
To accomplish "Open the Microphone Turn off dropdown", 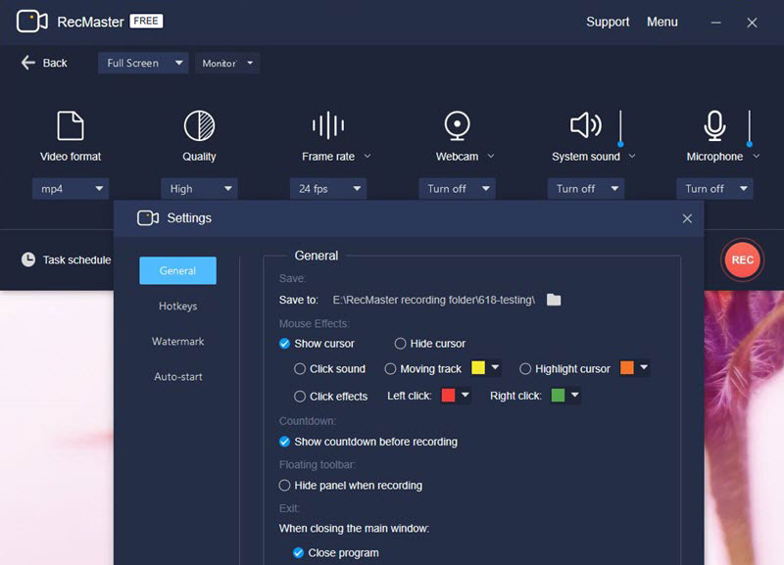I will click(714, 189).
